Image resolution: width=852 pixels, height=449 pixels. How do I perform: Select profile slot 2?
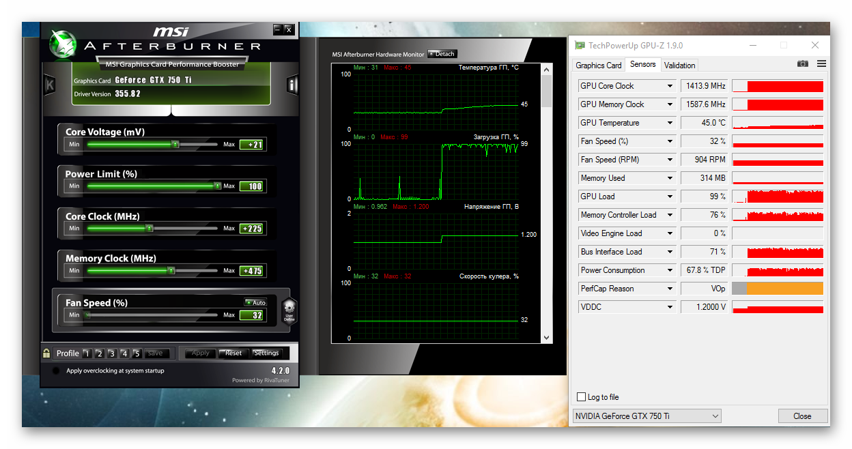(x=99, y=353)
